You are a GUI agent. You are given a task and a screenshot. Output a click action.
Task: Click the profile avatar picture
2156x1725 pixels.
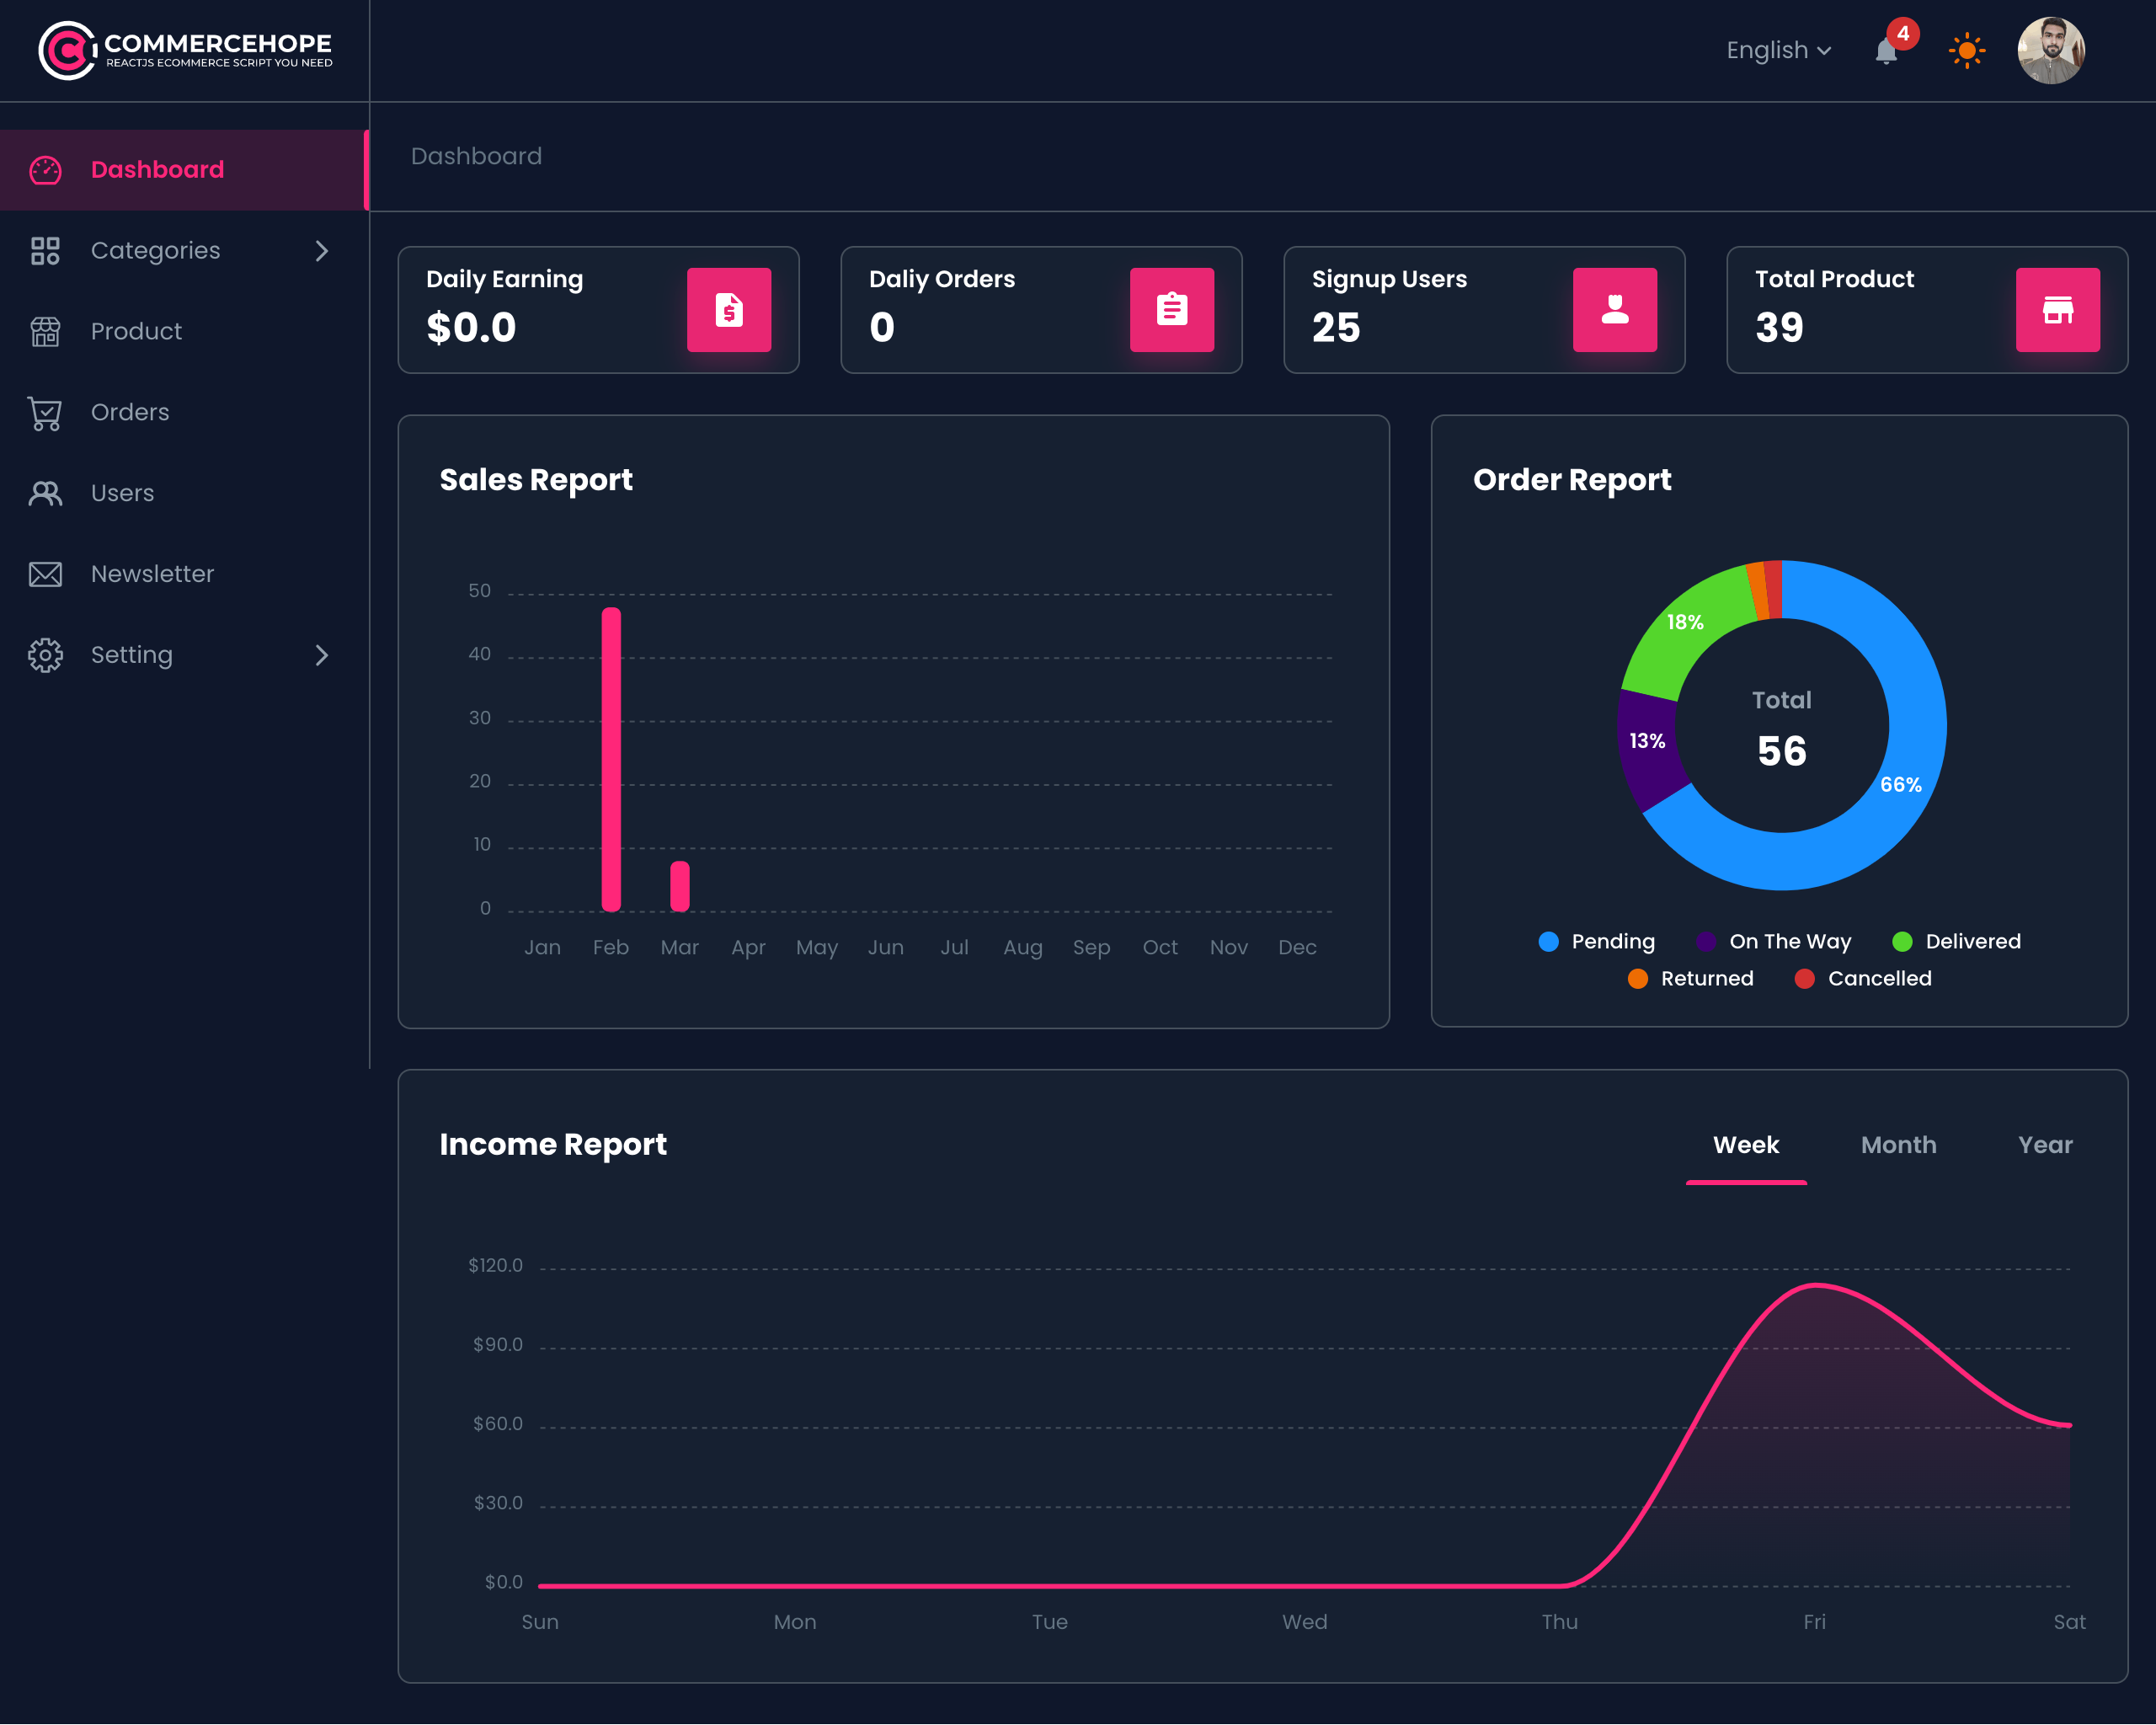[x=2052, y=50]
